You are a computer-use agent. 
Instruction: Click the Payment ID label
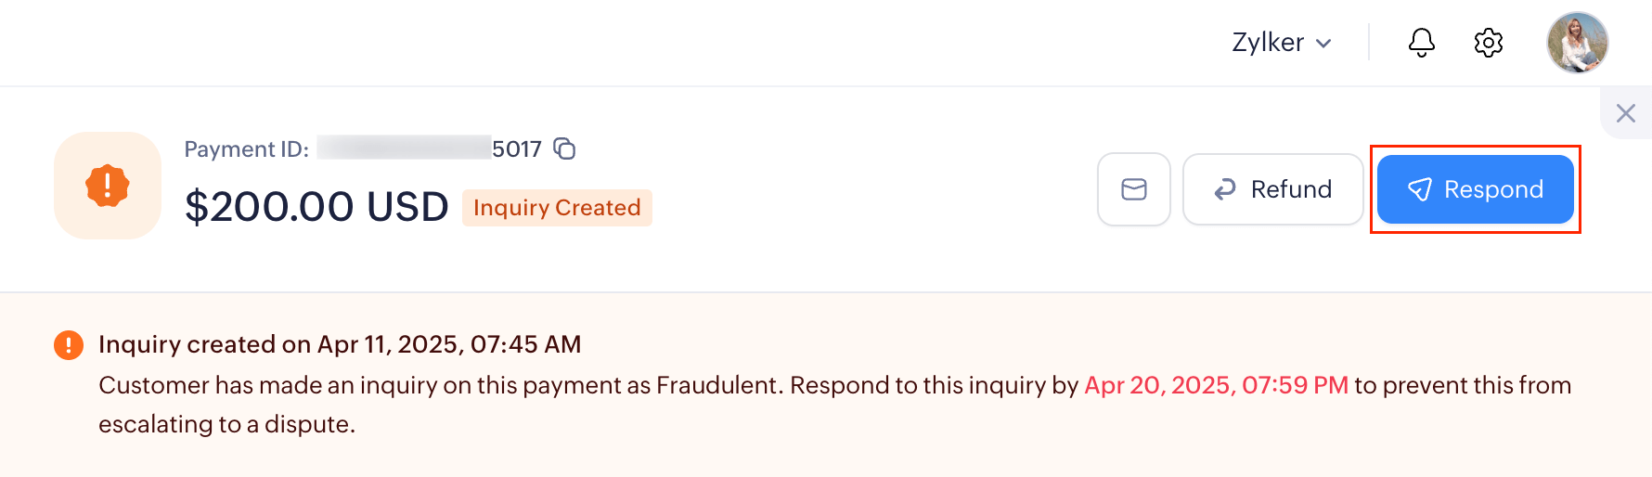[246, 149]
